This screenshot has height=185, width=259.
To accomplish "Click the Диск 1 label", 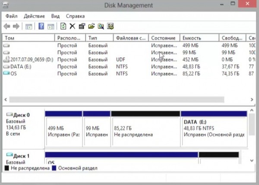I will click(22, 156).
